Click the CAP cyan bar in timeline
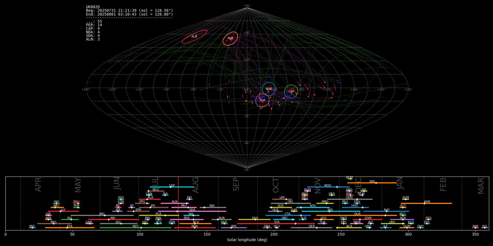Image resolution: width=493 pixels, height=246 pixels. pos(172,187)
